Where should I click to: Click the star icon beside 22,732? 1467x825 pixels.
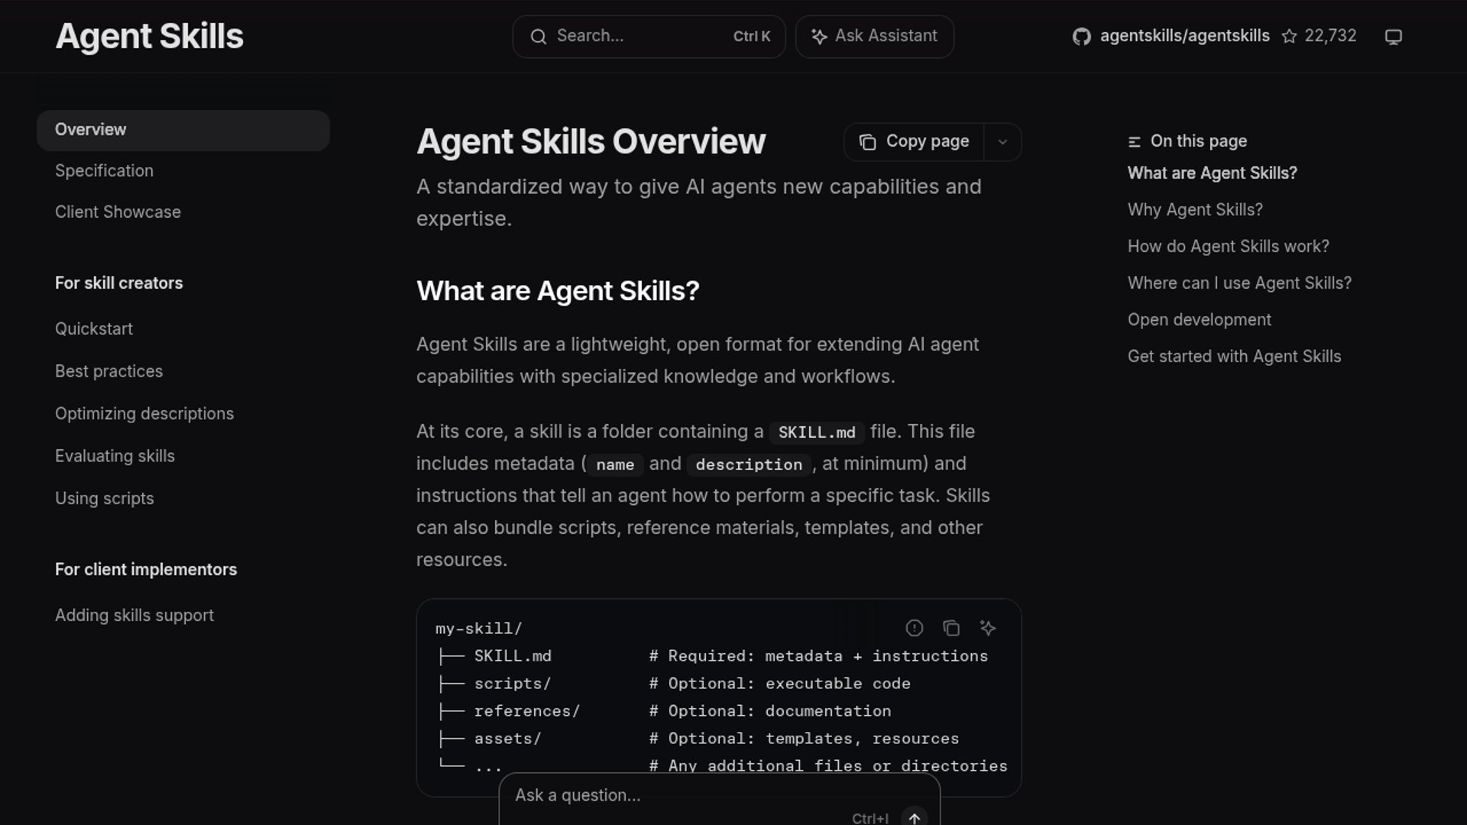[x=1289, y=37]
